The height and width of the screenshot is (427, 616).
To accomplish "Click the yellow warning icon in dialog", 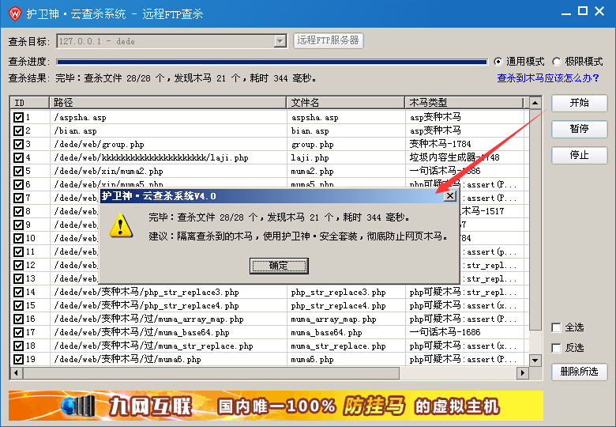I will [x=121, y=225].
